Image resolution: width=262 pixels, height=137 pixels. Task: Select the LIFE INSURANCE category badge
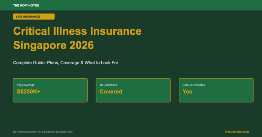click(x=34, y=17)
